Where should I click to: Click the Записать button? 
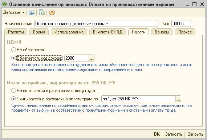click(x=174, y=134)
